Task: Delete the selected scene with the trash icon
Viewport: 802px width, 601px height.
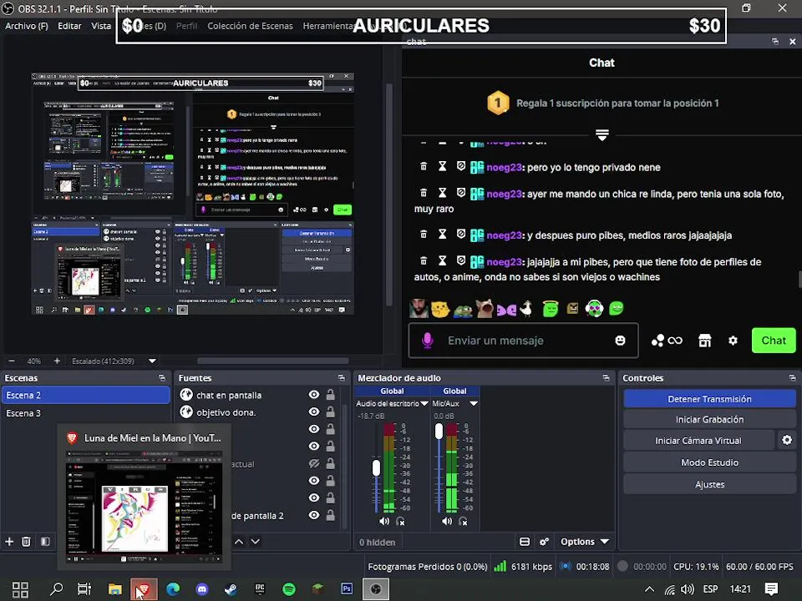Action: 26,541
